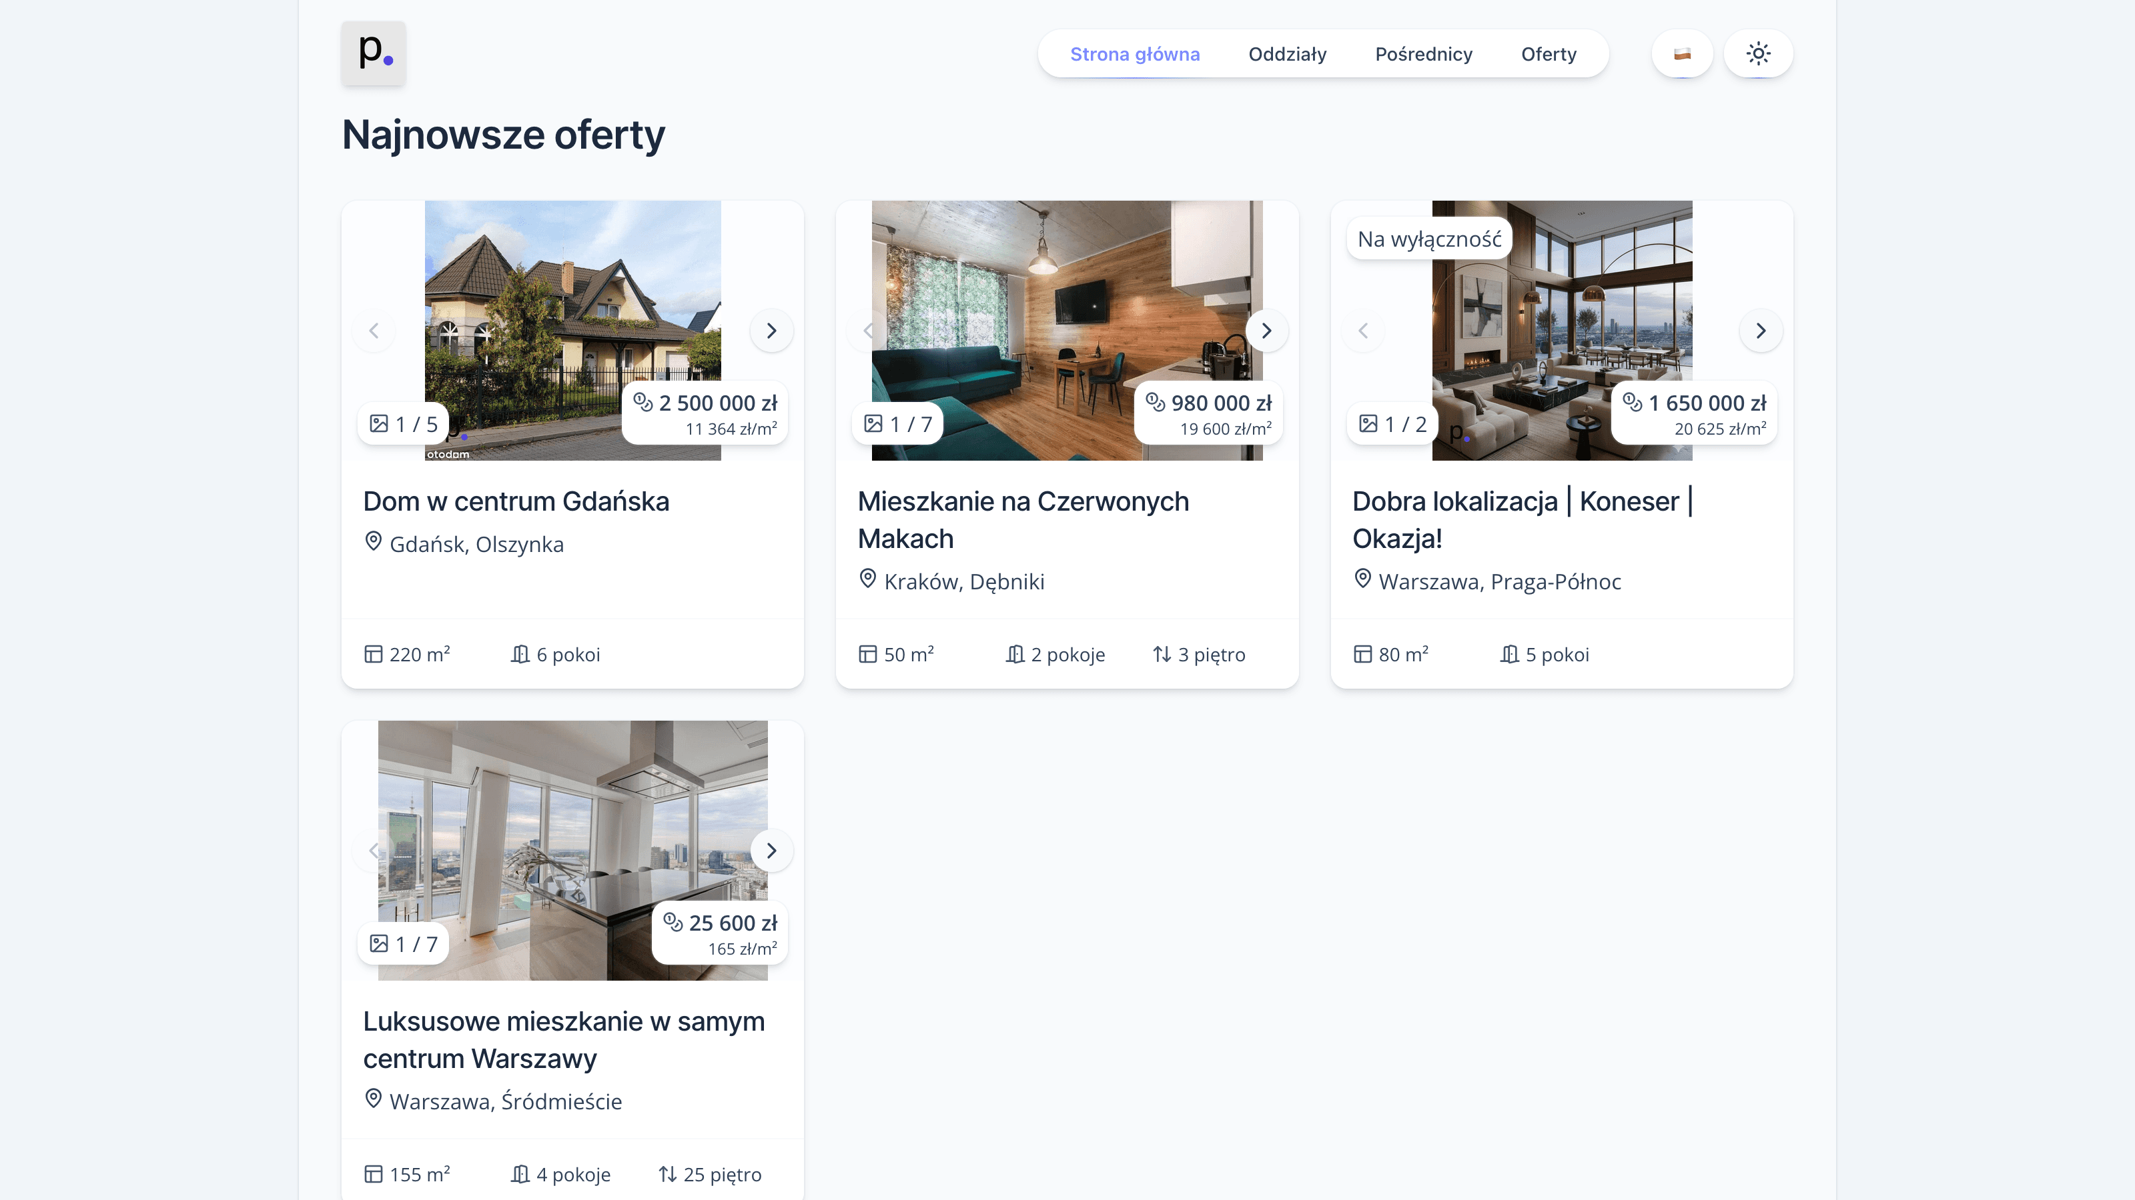This screenshot has height=1200, width=2135.
Task: Go to the Strona główna tab
Action: [x=1135, y=54]
